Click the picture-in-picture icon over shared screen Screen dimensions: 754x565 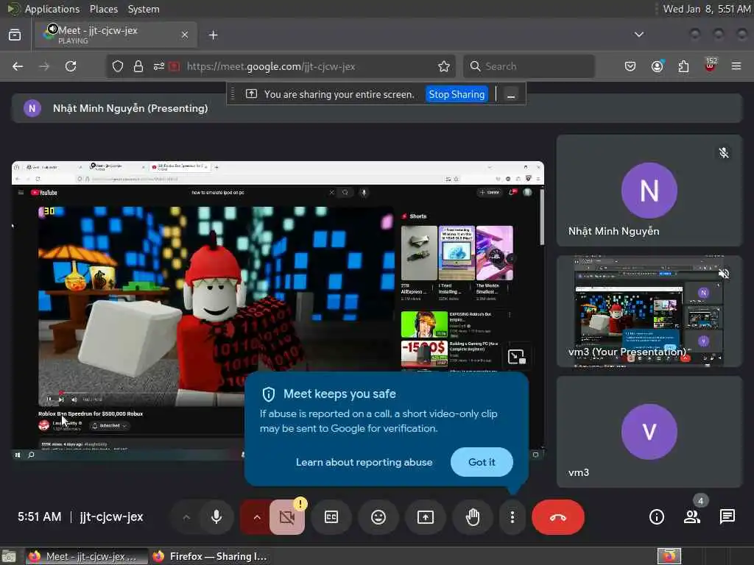click(x=516, y=357)
